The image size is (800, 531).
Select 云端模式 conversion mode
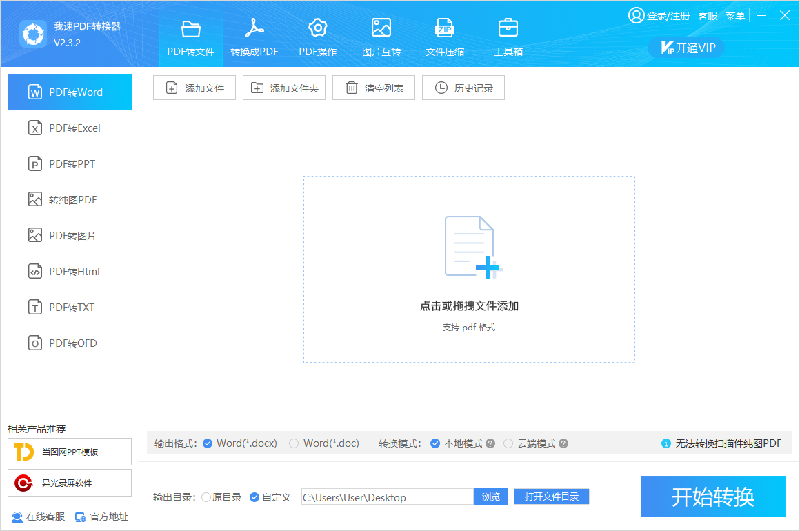coord(530,443)
